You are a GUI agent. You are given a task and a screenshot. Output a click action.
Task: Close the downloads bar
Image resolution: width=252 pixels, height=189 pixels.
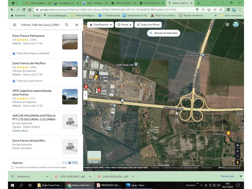pyautogui.click(x=241, y=176)
